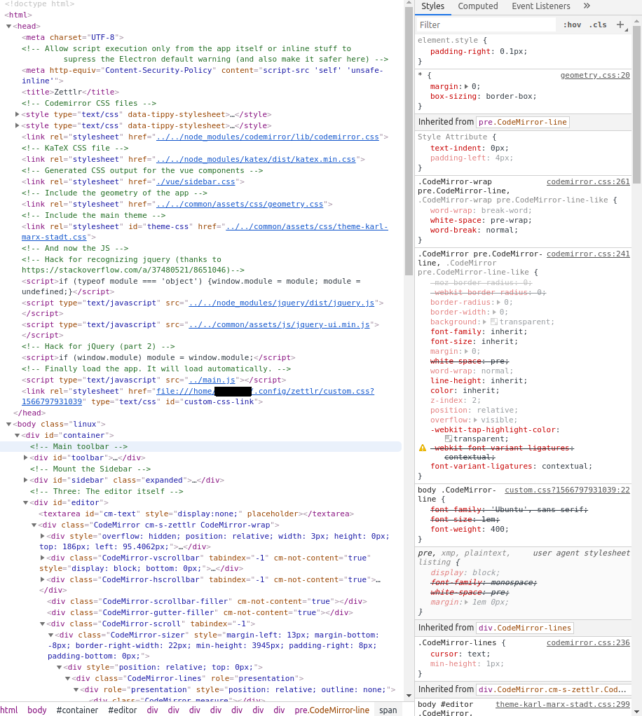Select the title Zettlr element line

(70, 92)
